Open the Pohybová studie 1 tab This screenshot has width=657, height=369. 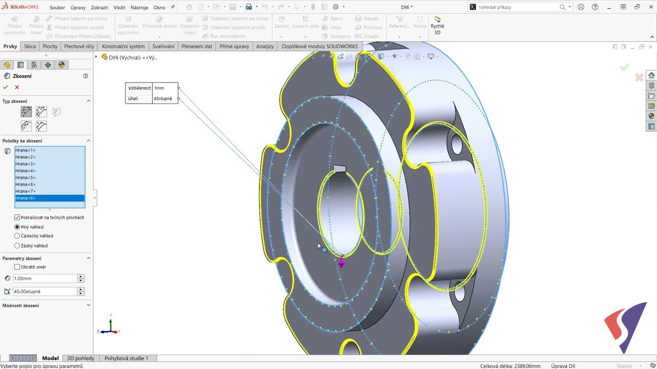pos(126,358)
